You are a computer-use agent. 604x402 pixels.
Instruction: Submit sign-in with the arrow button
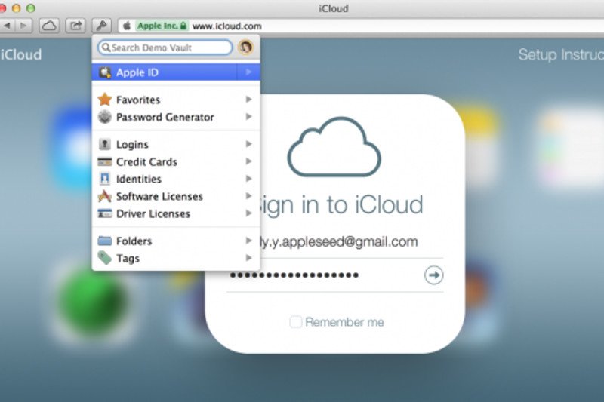coord(434,275)
